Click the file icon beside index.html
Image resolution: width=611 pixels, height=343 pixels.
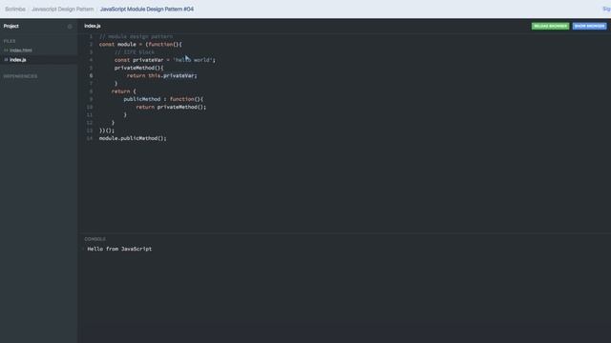click(6, 50)
